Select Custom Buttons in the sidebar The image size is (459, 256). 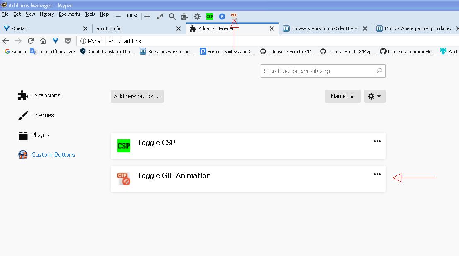pos(46,155)
